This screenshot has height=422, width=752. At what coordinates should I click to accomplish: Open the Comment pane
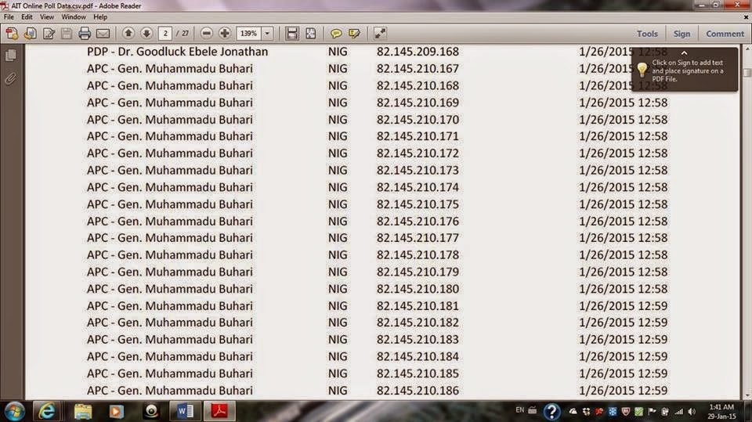click(x=725, y=34)
